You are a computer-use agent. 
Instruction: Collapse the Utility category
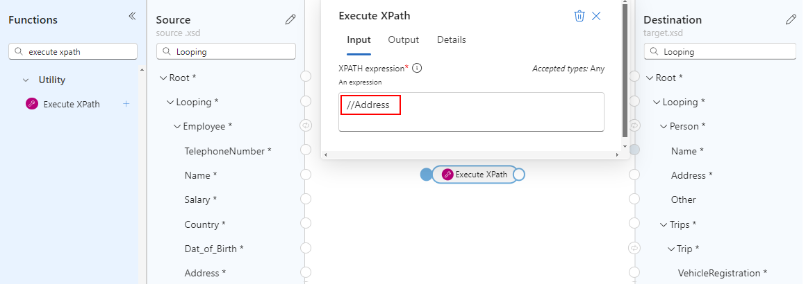pos(25,80)
